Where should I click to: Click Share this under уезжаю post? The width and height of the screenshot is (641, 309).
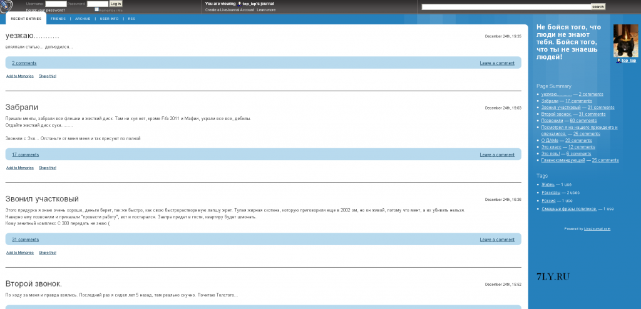[48, 76]
